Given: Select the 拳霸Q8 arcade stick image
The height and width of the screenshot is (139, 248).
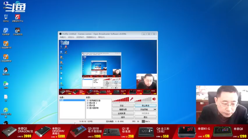Looking at the screenshot, I should [x=223, y=132].
